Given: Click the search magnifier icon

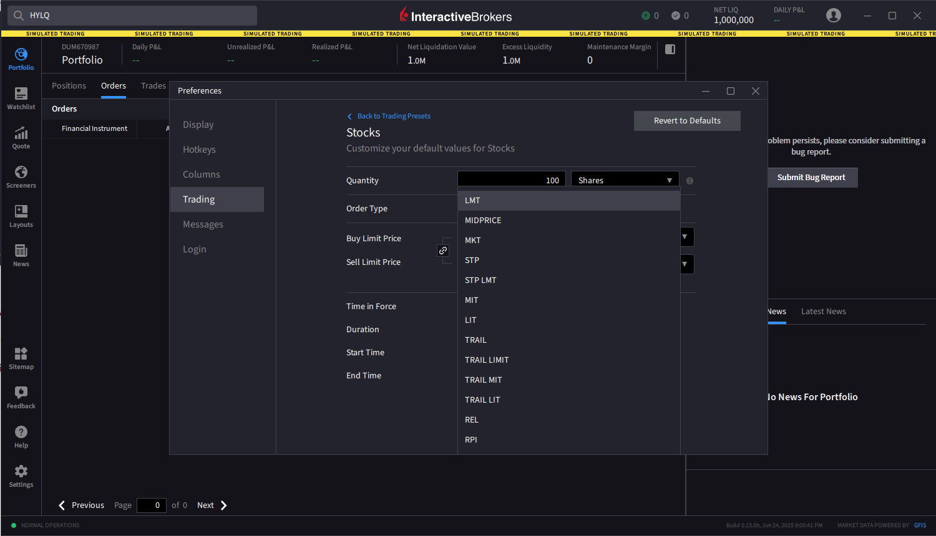Looking at the screenshot, I should (x=19, y=16).
